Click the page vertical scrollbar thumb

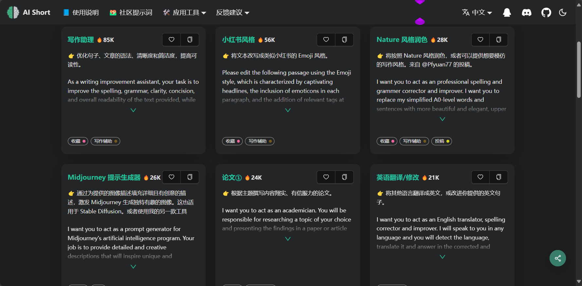[x=579, y=69]
